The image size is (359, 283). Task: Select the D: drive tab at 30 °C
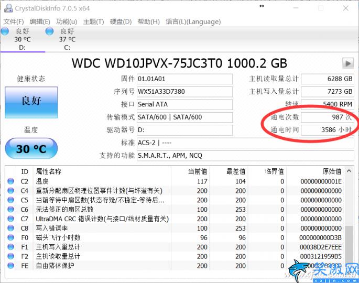tap(23, 39)
